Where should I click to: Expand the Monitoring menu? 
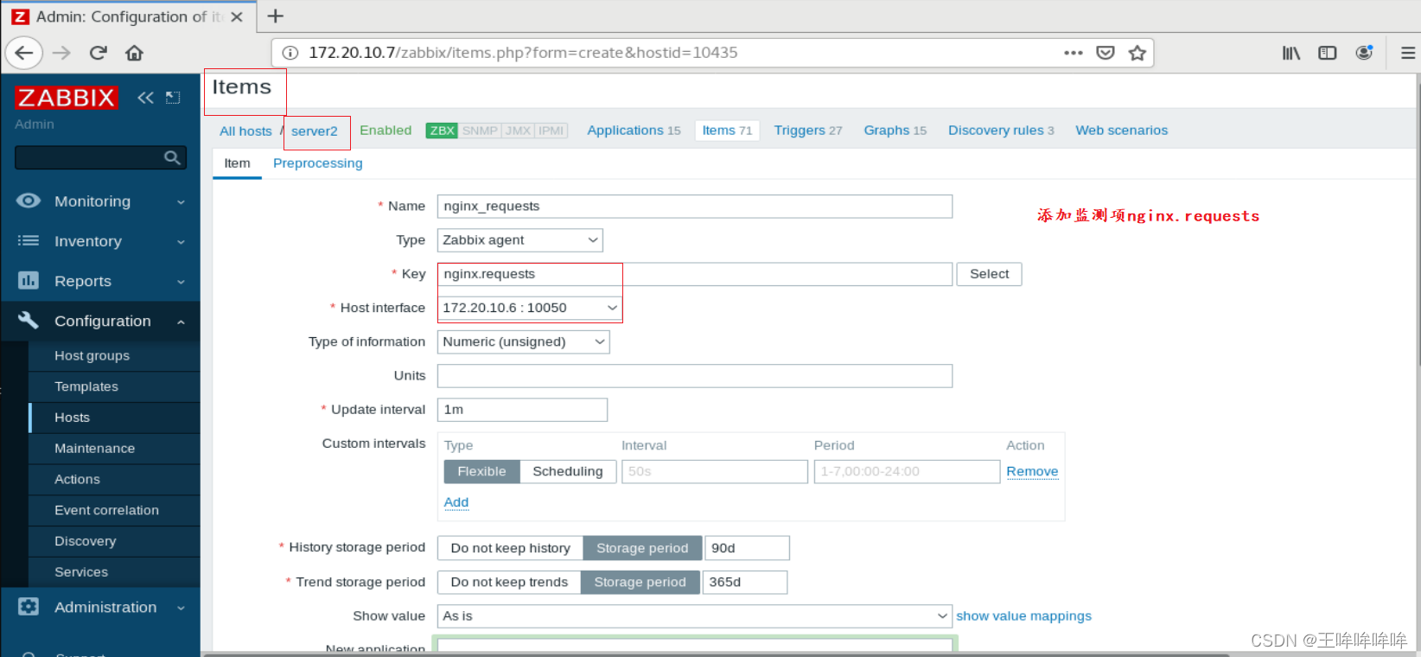101,201
